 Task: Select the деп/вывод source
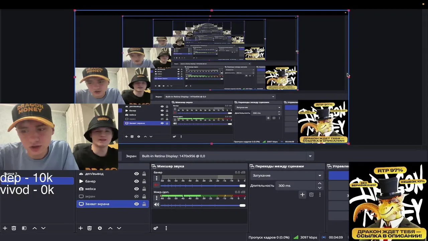coord(112,174)
